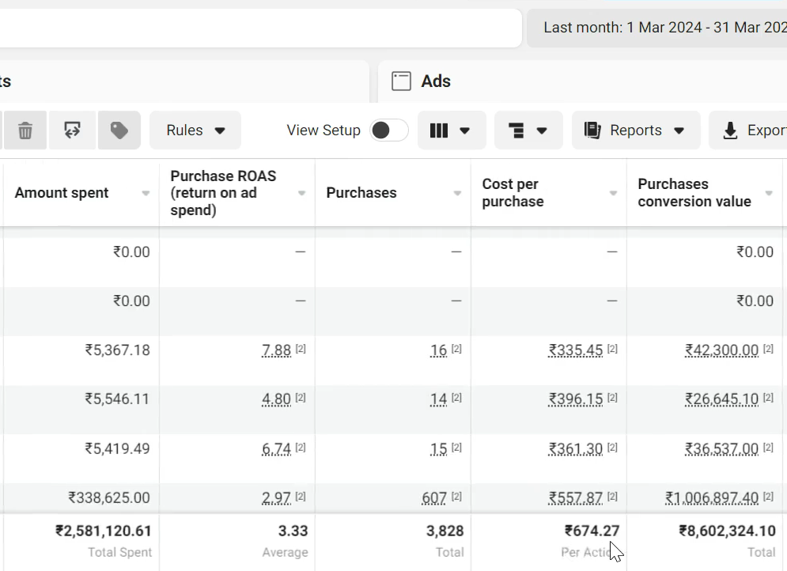The width and height of the screenshot is (787, 571).
Task: Click the ₹42,300.00 conversion value link
Action: click(721, 350)
